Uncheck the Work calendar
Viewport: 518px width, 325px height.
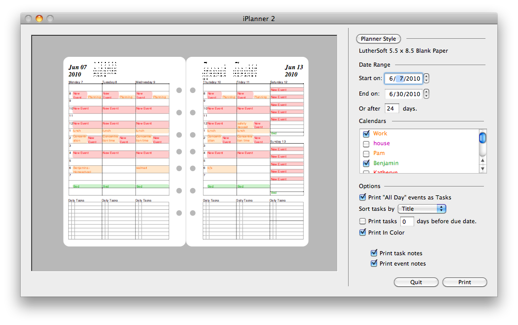coord(366,134)
